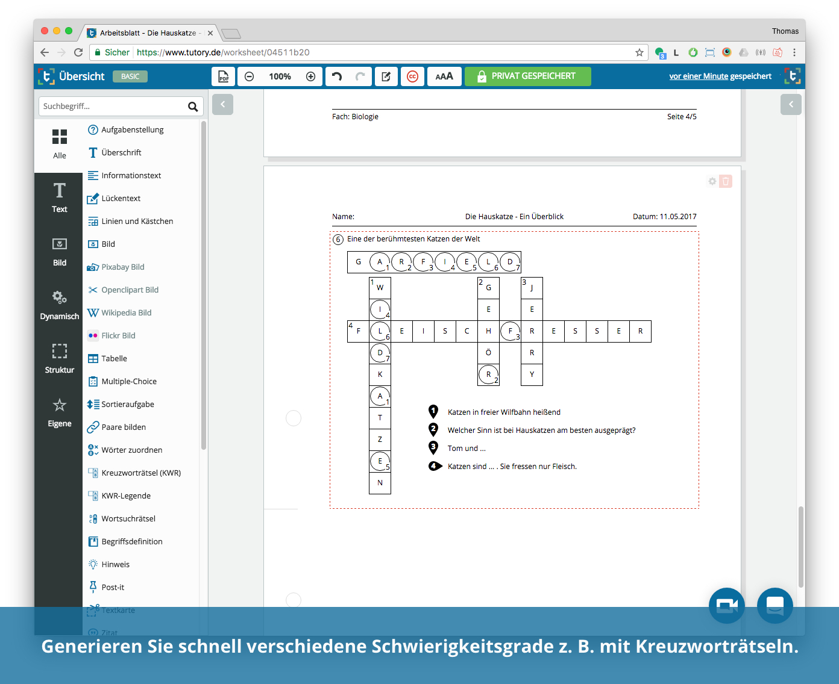Open the chat support button
The width and height of the screenshot is (839, 684).
coord(775,606)
